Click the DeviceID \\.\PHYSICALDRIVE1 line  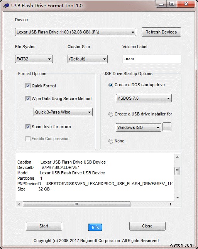click(x=48, y=167)
